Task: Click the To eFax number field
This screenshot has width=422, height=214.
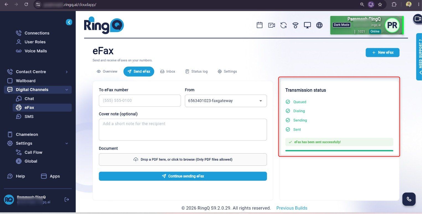Action: tap(140, 101)
